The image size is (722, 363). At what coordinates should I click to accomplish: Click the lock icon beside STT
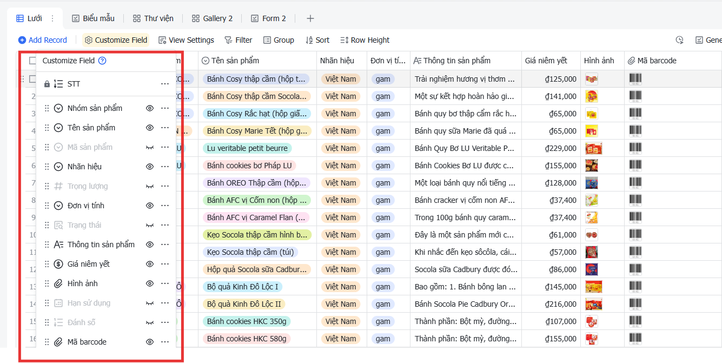(47, 84)
